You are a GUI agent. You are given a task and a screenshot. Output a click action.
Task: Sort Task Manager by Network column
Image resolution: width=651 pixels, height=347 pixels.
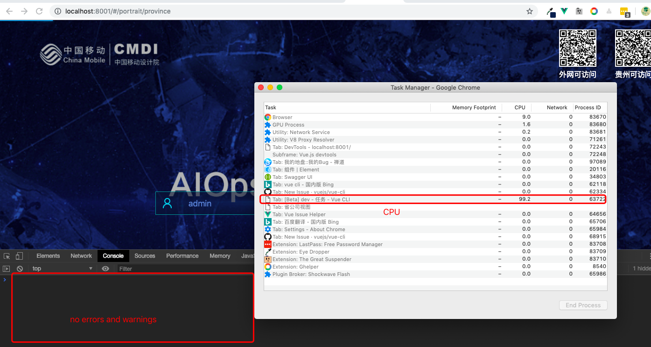point(553,107)
